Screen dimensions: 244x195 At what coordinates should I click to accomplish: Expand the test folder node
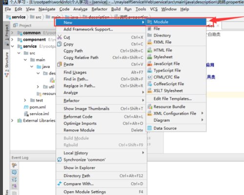(25, 100)
